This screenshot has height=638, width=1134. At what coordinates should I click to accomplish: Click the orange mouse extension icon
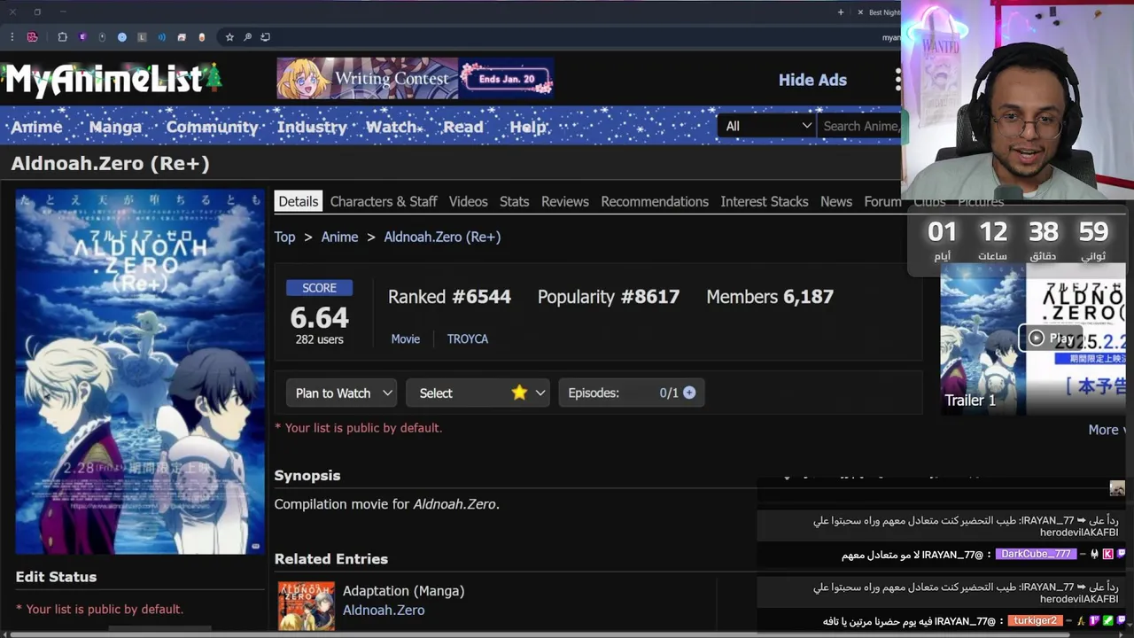click(202, 37)
